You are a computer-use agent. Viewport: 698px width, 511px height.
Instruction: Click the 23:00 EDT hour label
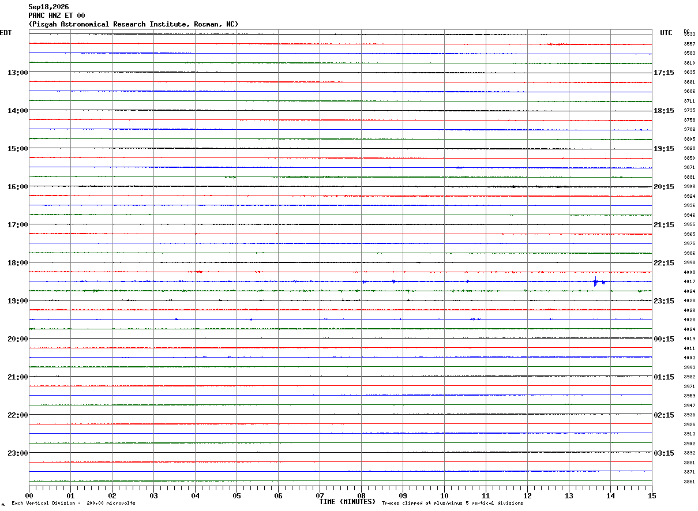pos(17,453)
